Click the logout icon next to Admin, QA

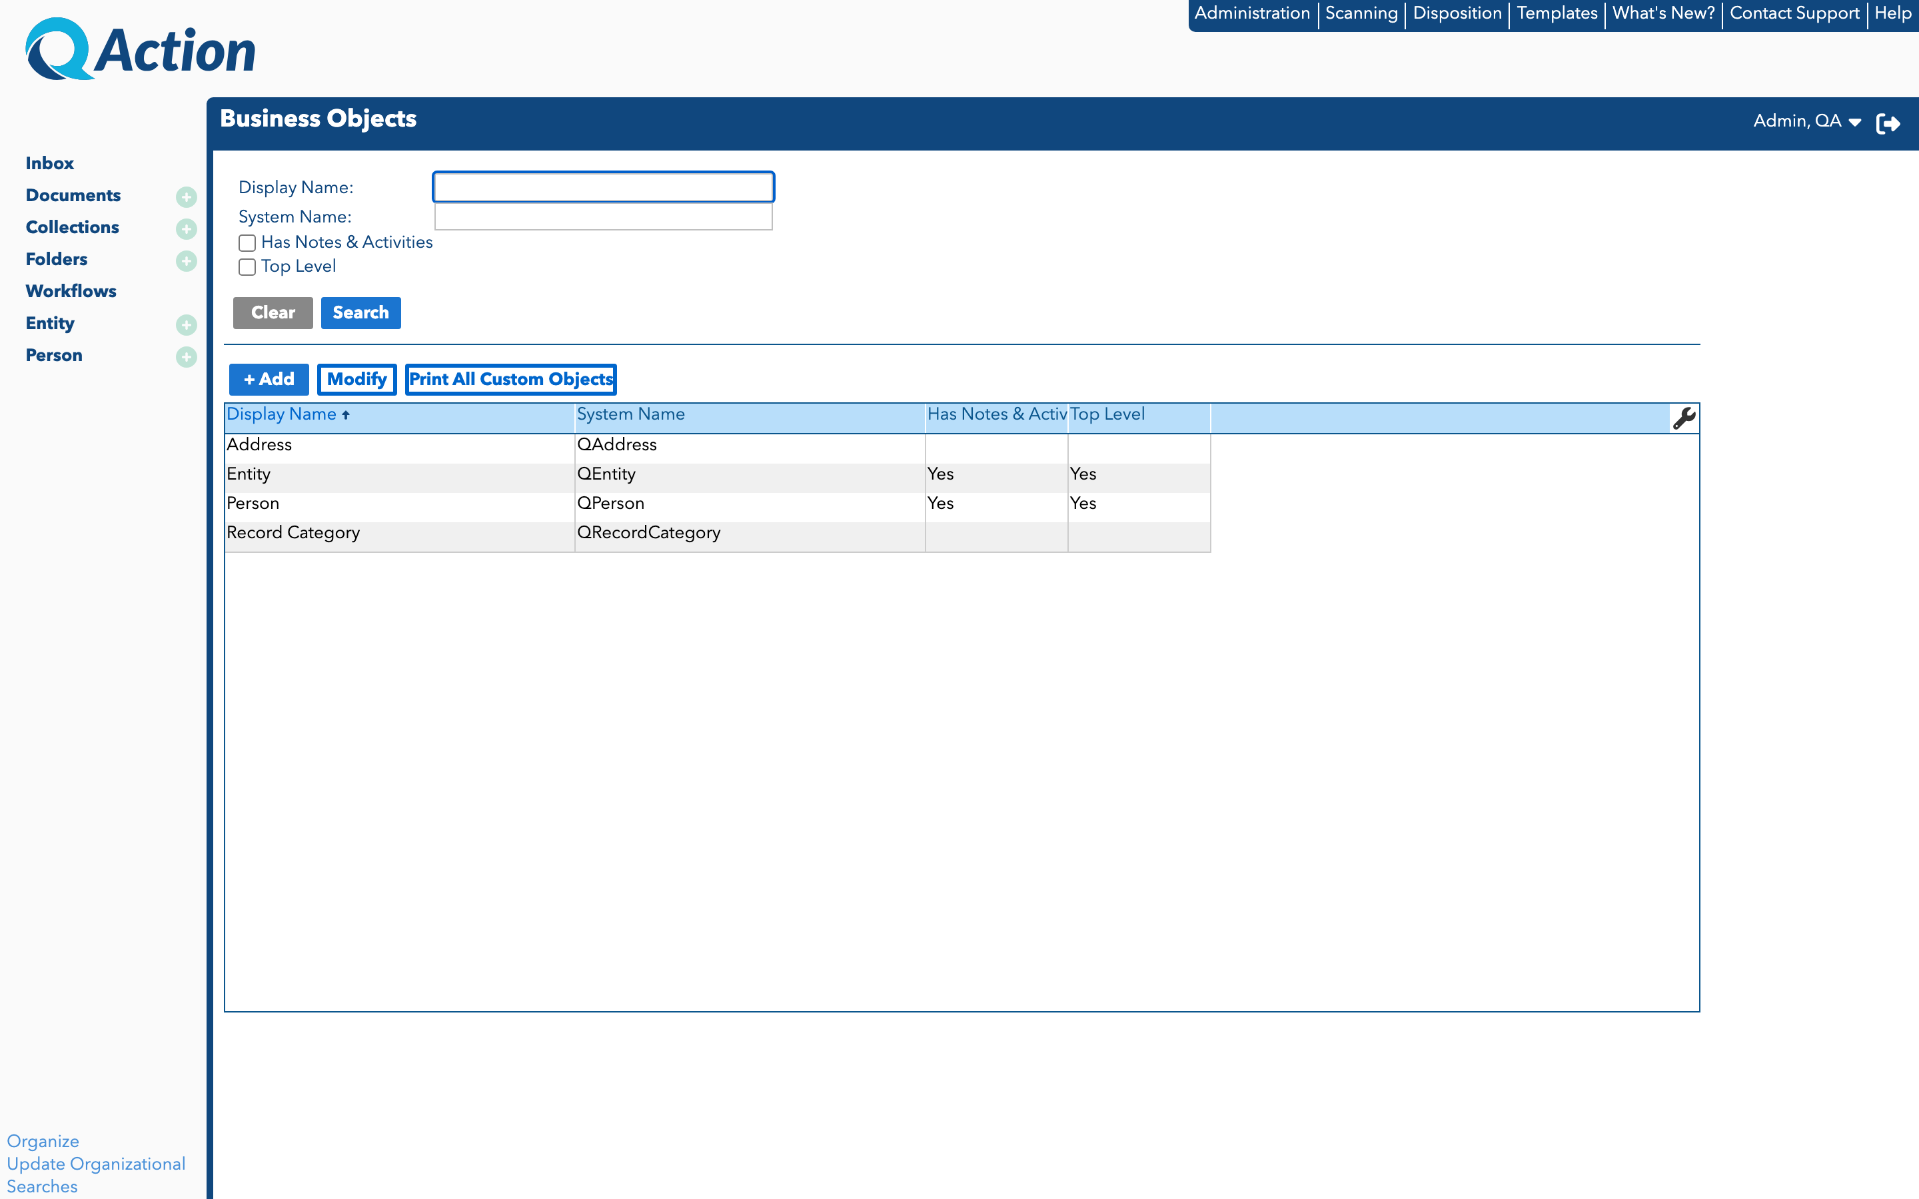coord(1888,123)
